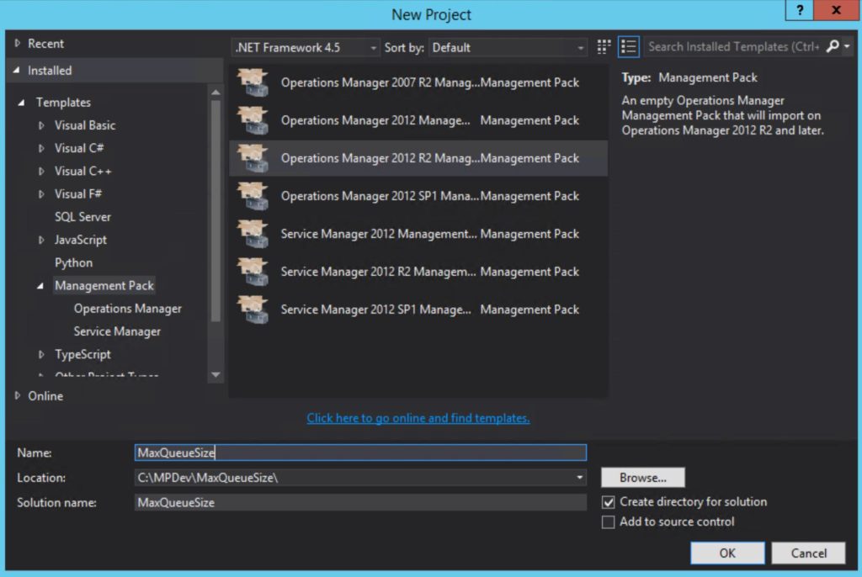Enable Add to source control checkbox
This screenshot has height=577, width=862.
[x=608, y=522]
